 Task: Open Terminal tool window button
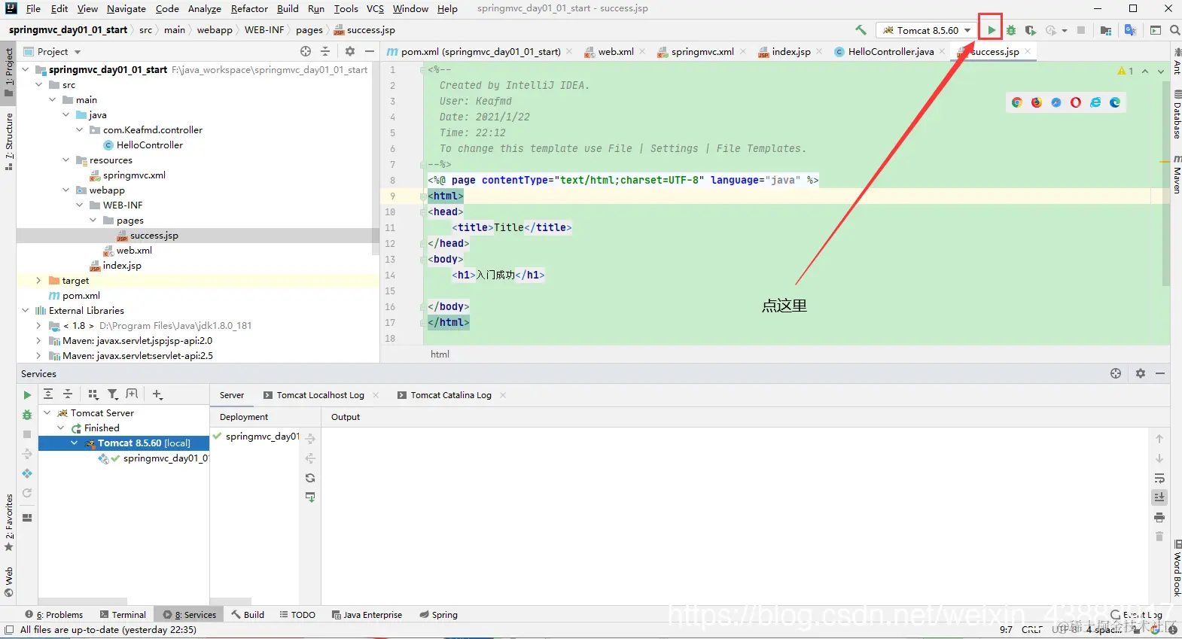pos(123,615)
